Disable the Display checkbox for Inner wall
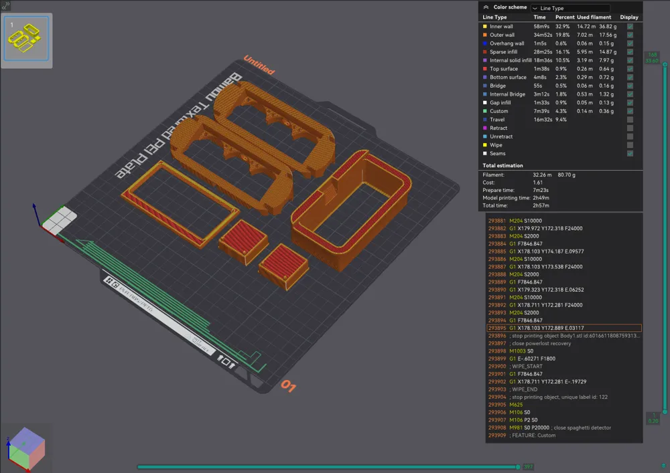This screenshot has height=473, width=670. click(628, 26)
